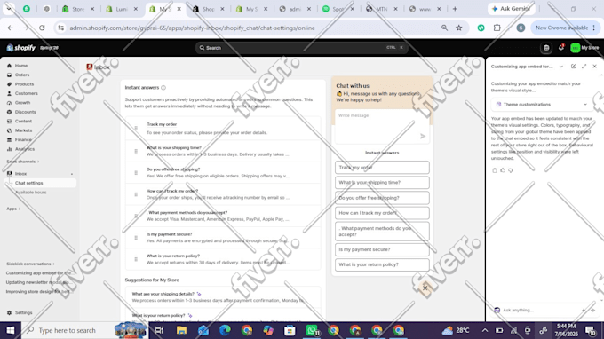The height and width of the screenshot is (339, 604).
Task: Close the chat preview with X button
Action: coord(425,288)
